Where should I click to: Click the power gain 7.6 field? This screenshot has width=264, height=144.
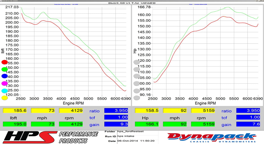click(248, 124)
